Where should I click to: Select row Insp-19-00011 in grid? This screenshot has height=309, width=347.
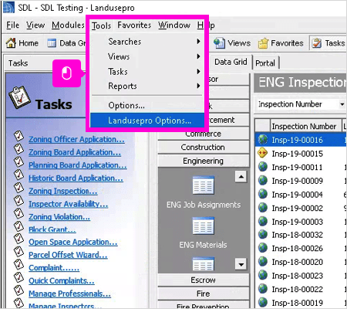pos(301,167)
